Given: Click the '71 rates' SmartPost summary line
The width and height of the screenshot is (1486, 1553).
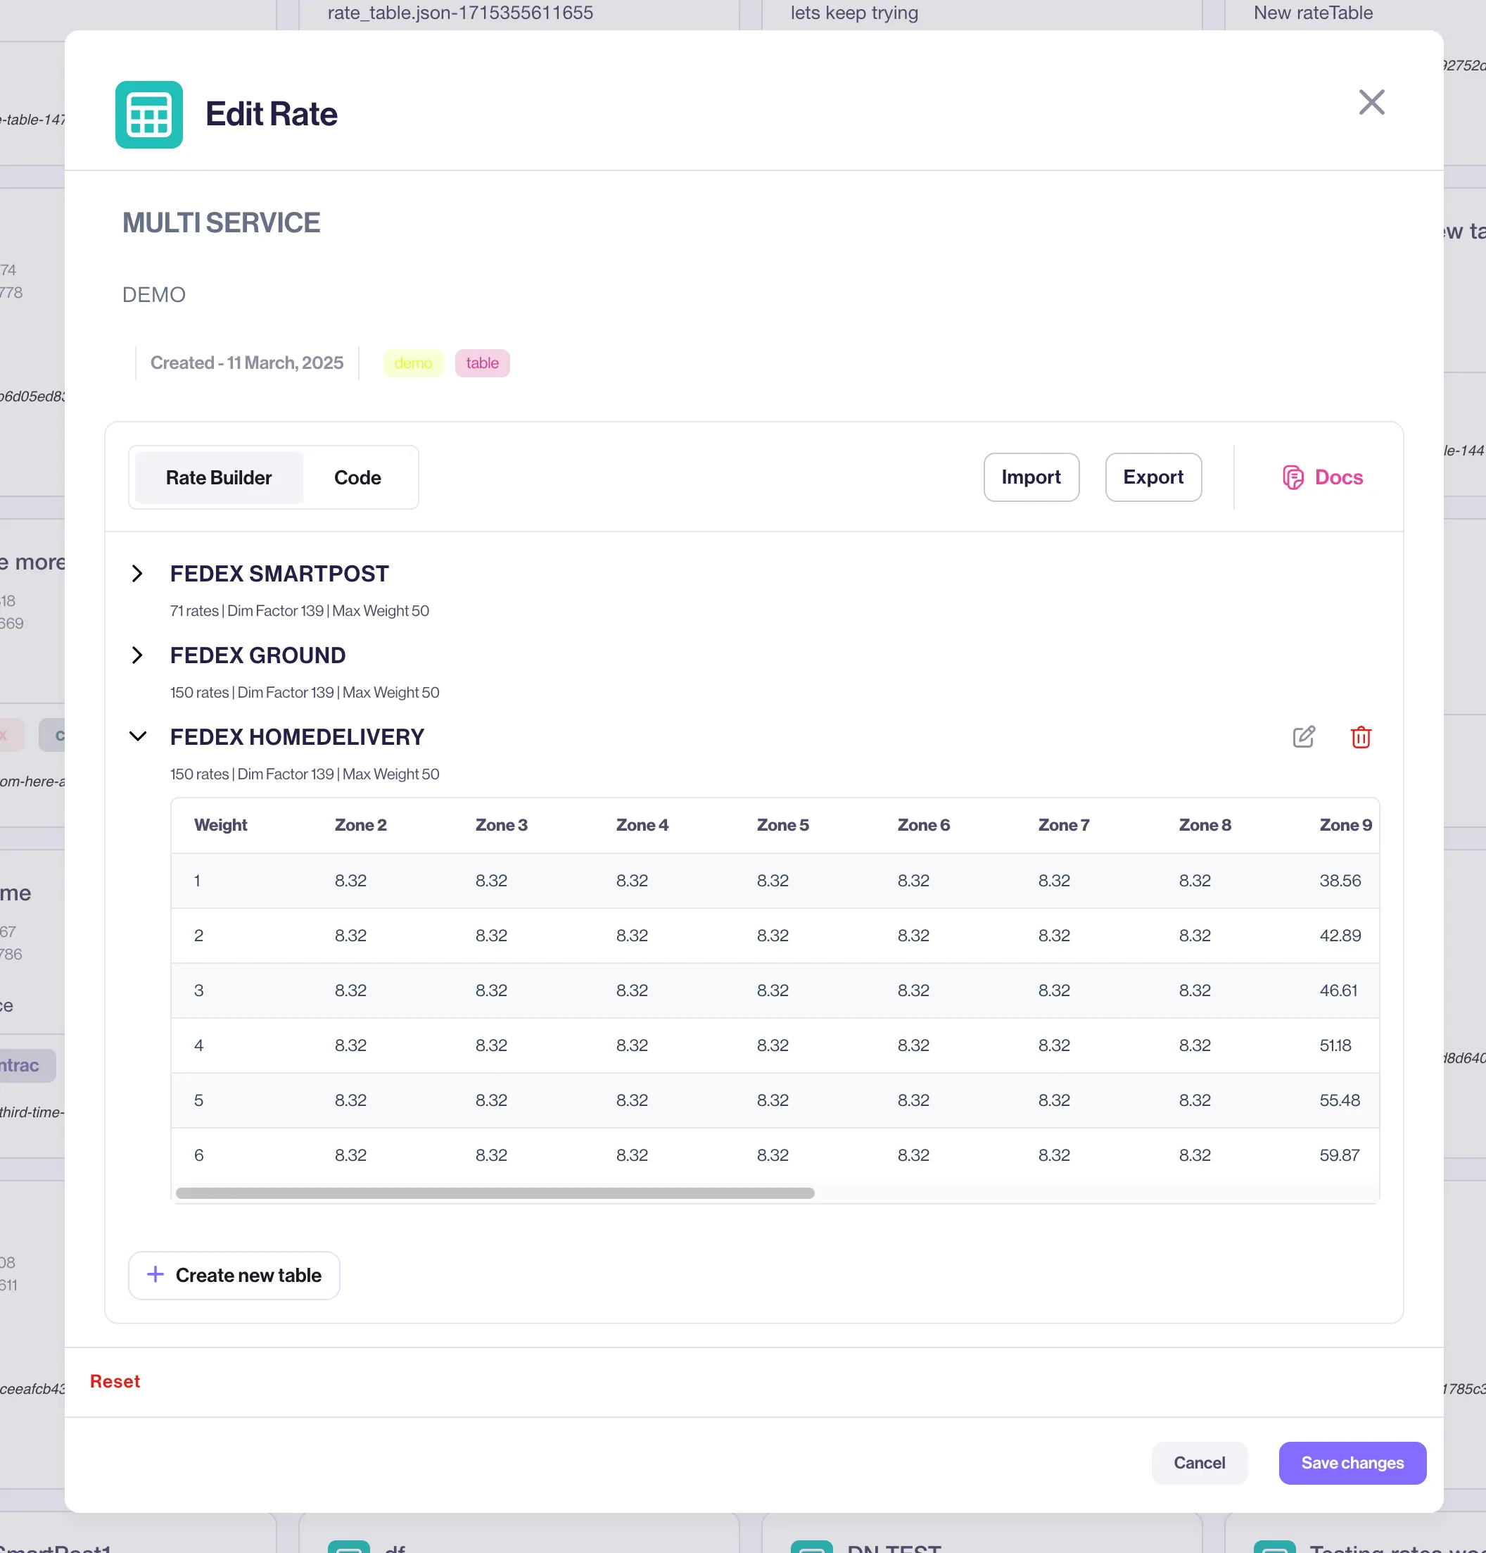Looking at the screenshot, I should pos(300,611).
